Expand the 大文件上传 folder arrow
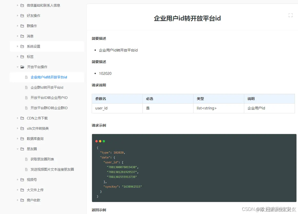 [17, 190]
